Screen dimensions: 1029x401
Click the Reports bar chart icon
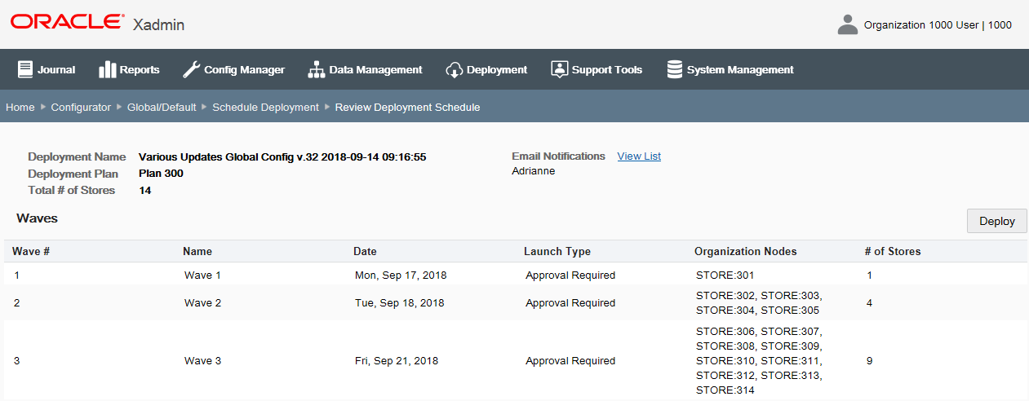[x=107, y=69]
